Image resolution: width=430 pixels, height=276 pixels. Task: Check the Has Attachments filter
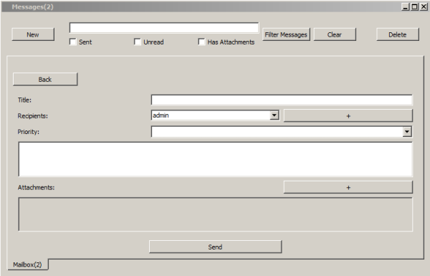click(x=201, y=42)
